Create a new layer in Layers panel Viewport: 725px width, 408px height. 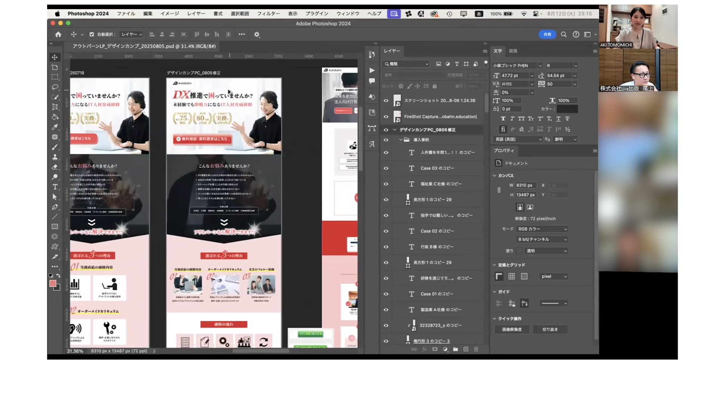pyautogui.click(x=466, y=349)
